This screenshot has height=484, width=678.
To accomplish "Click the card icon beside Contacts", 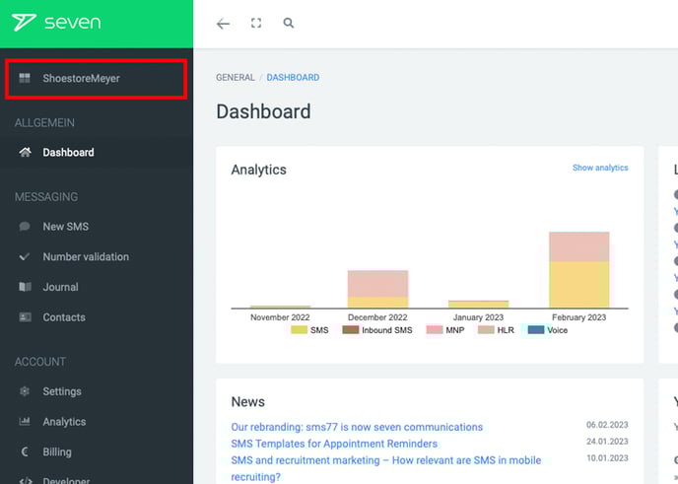I will tap(25, 317).
